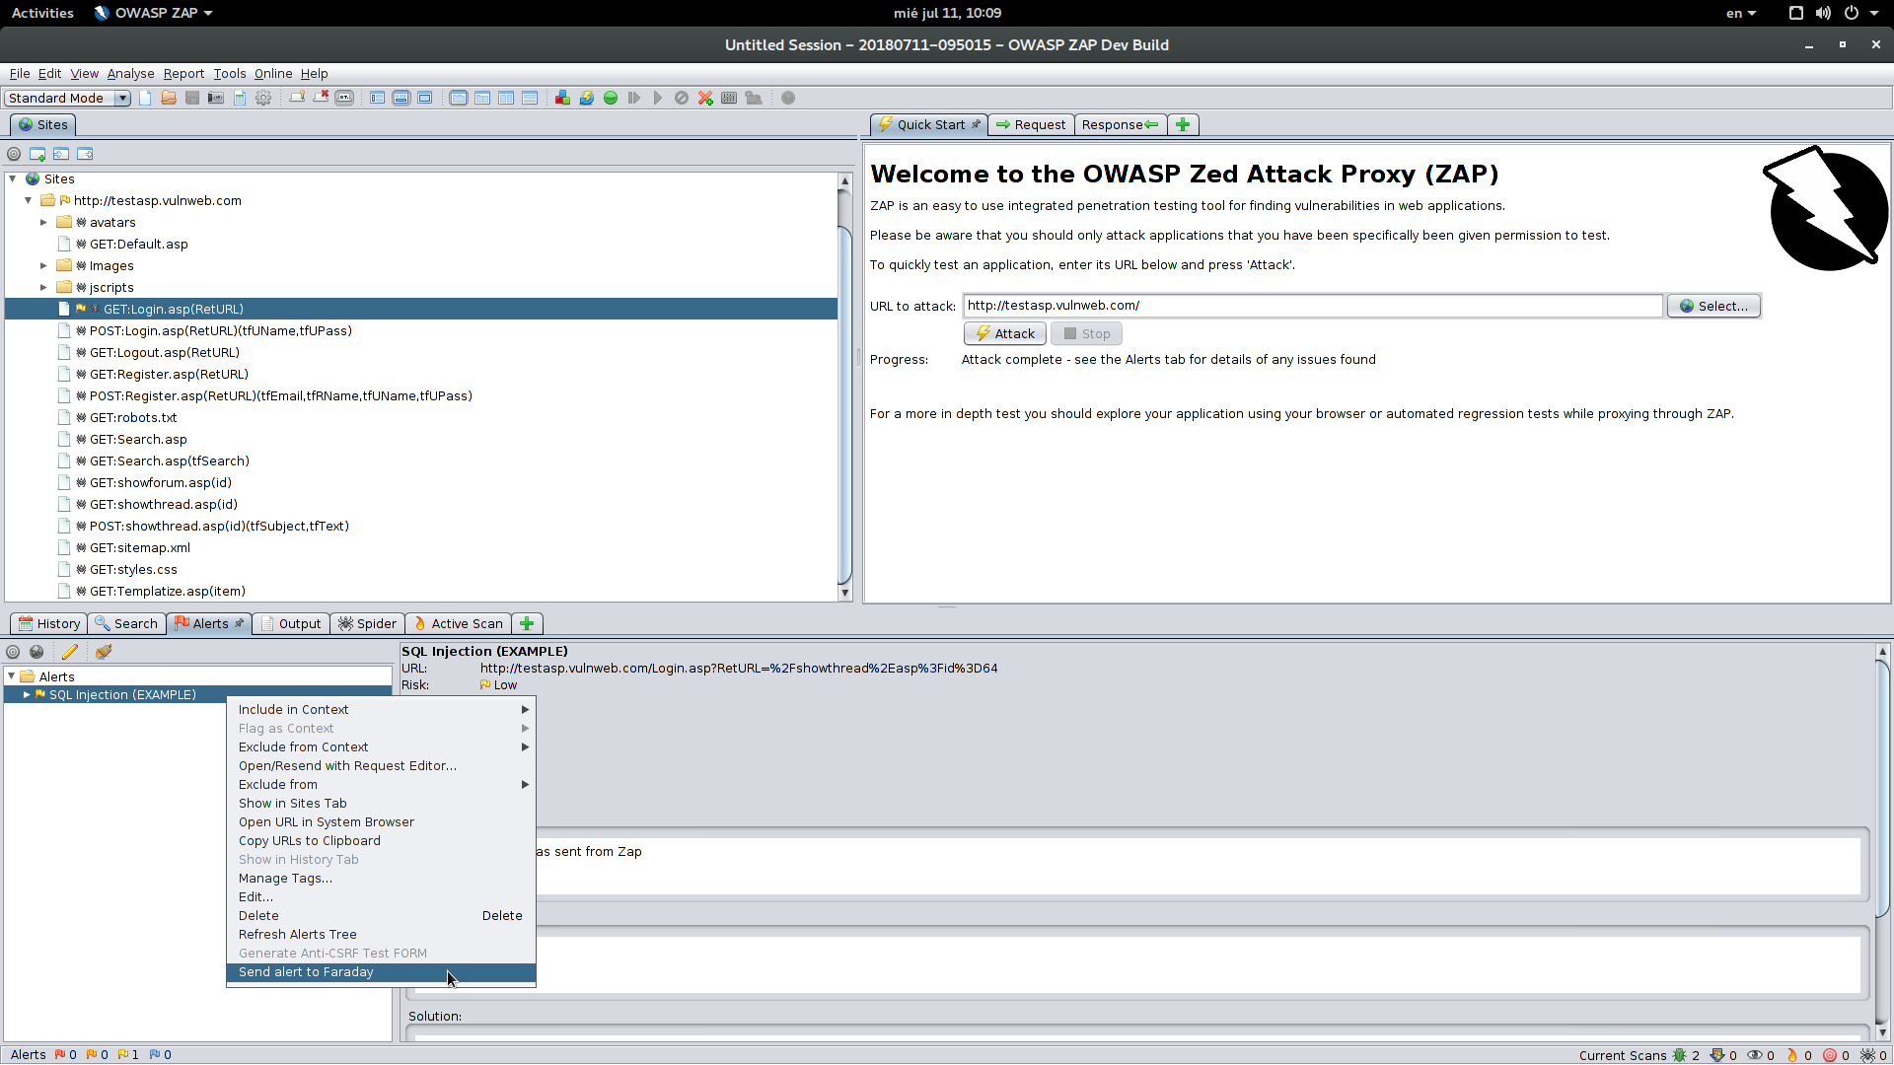
Task: Collapse the Alerts tree root
Action: (x=12, y=676)
